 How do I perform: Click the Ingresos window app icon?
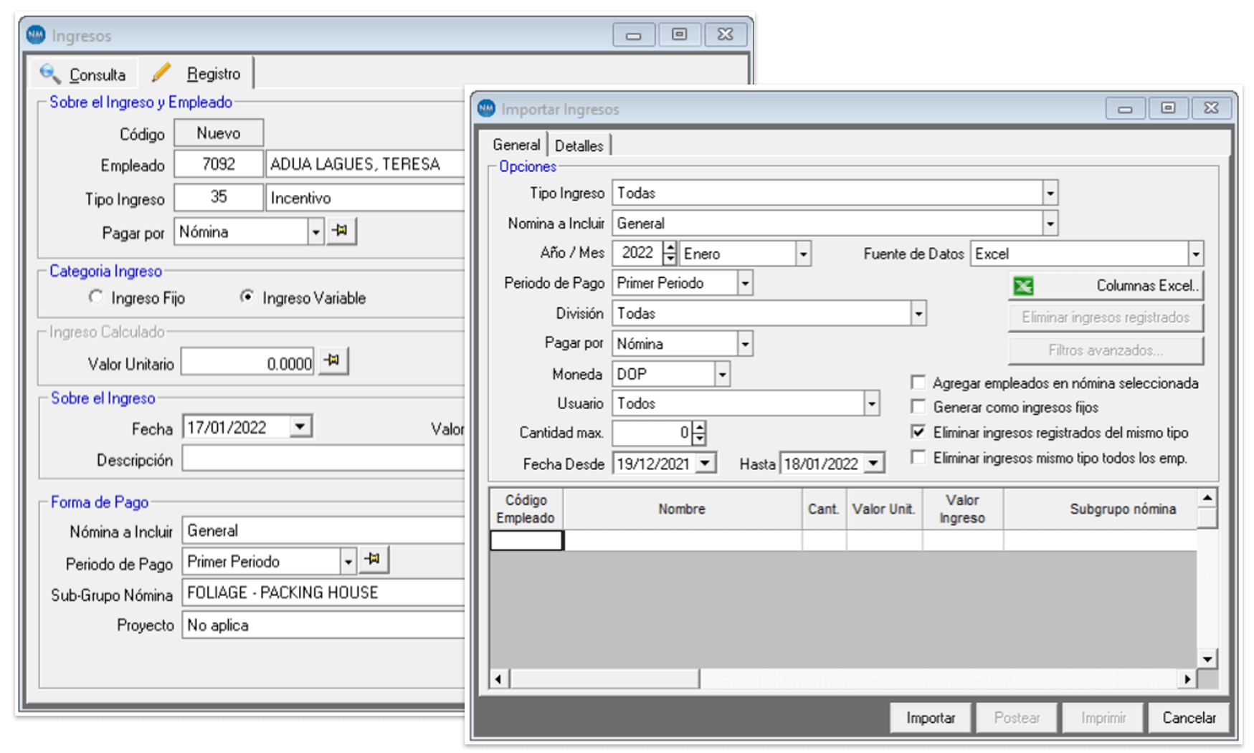tap(36, 34)
